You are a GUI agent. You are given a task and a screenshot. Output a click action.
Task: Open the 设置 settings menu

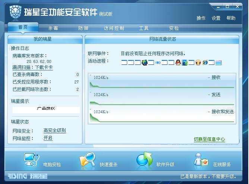[216, 18]
